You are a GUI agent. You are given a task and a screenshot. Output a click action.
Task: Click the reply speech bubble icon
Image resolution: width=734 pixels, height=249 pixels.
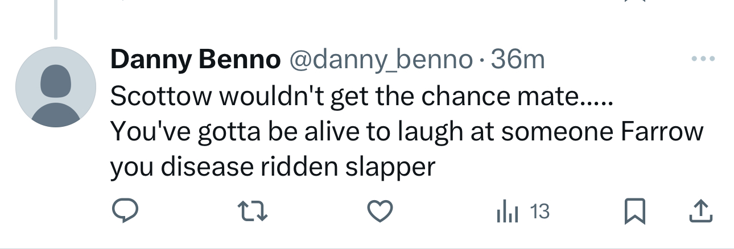pyautogui.click(x=123, y=212)
